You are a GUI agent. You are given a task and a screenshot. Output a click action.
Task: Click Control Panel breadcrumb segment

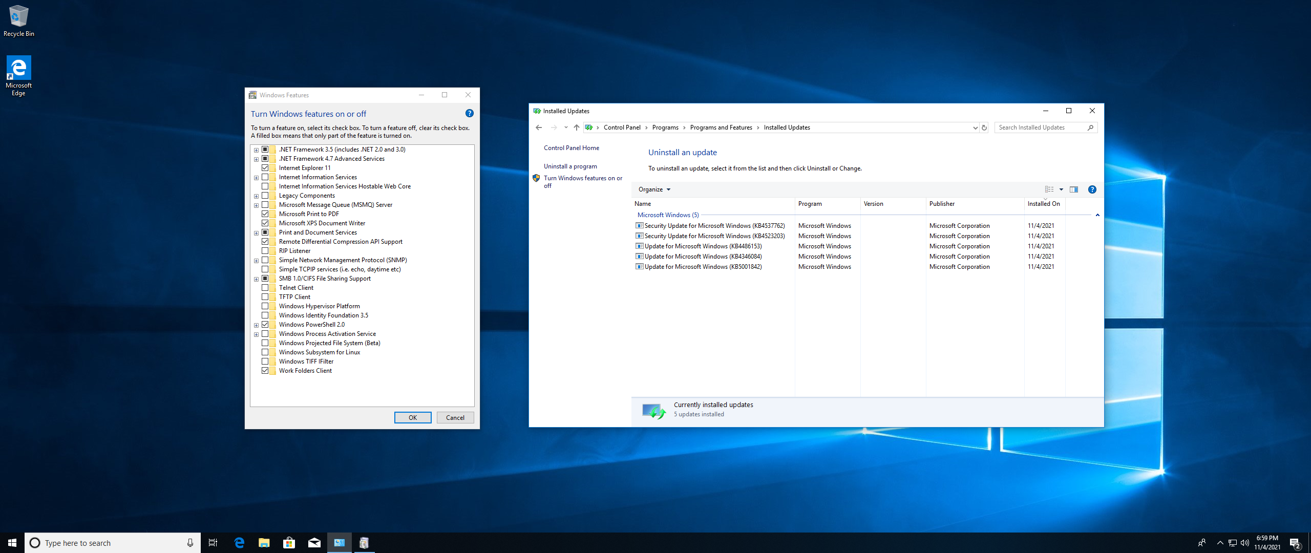pyautogui.click(x=622, y=127)
